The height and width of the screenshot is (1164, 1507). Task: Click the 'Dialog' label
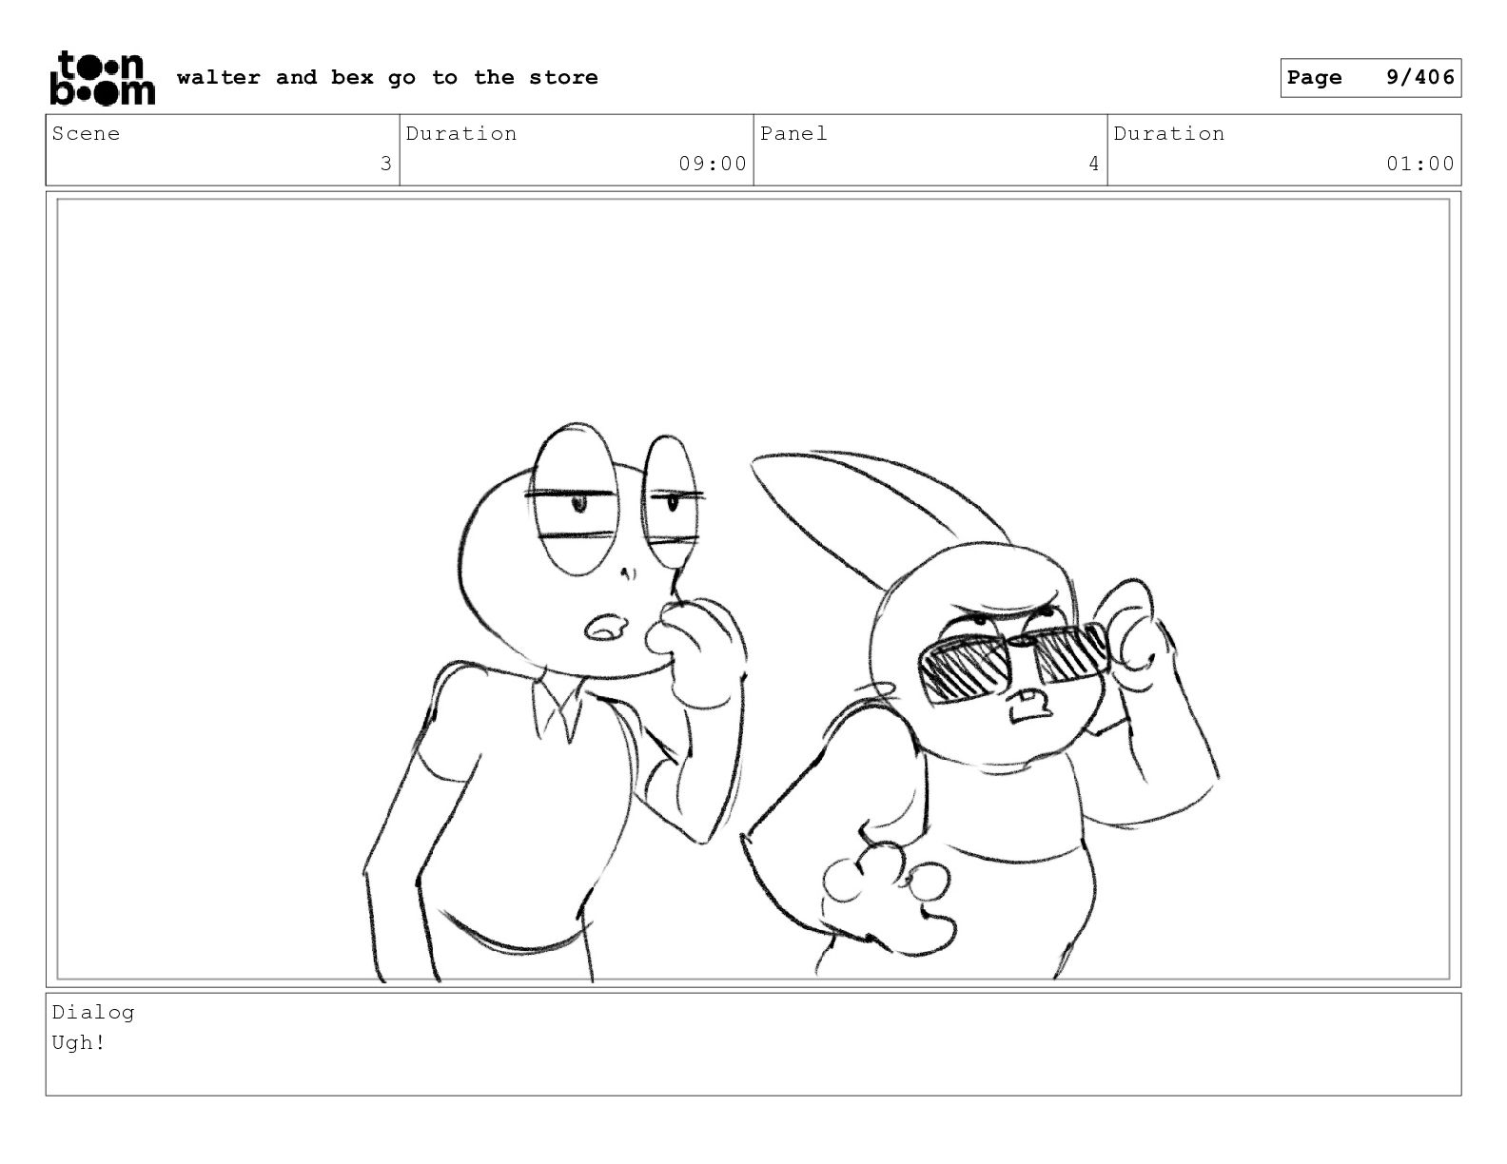pyautogui.click(x=93, y=1012)
